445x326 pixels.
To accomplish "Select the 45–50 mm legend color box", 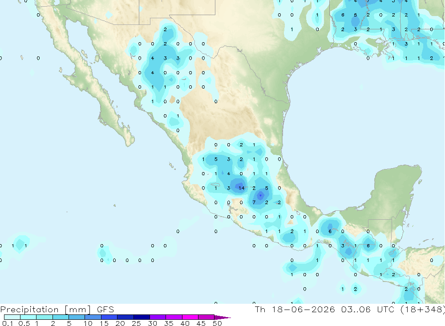I will [x=206, y=317].
